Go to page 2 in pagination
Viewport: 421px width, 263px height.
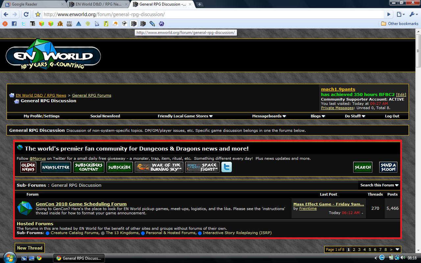(354, 250)
